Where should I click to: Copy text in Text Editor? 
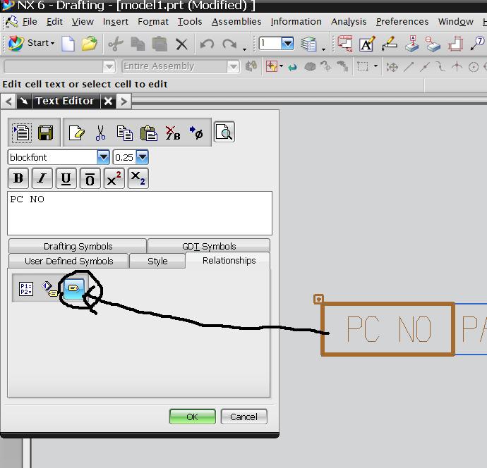pos(124,133)
